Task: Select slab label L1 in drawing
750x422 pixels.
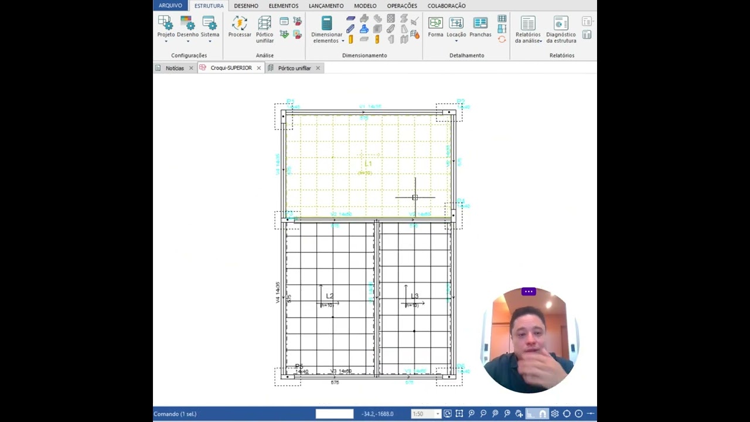Action: tap(368, 164)
